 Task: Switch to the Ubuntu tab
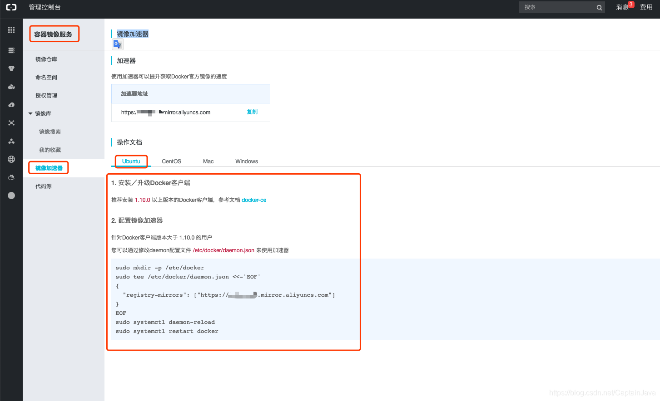[131, 161]
